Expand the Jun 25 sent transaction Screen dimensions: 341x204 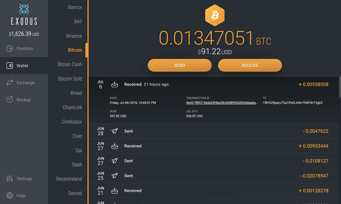214,176
